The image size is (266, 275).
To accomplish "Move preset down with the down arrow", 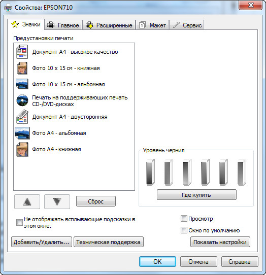I will (x=57, y=202).
